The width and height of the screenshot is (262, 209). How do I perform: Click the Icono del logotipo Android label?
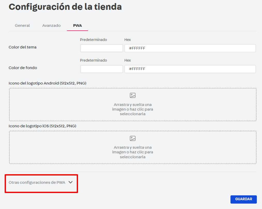(48, 82)
